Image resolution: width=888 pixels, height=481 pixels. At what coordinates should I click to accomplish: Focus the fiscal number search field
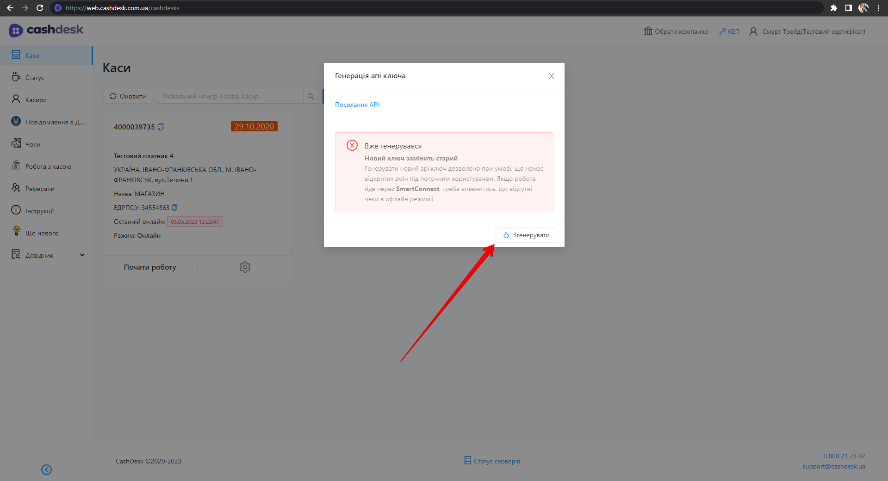pyautogui.click(x=230, y=96)
